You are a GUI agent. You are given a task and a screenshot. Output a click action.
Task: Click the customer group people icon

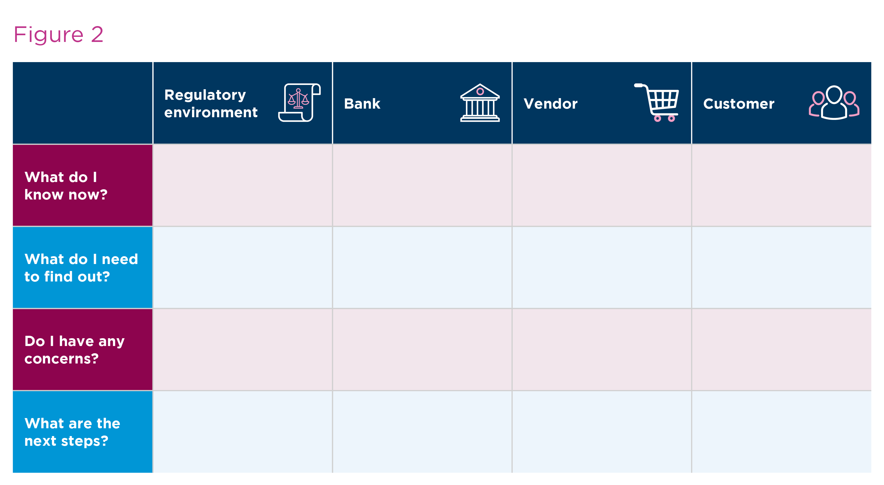point(834,102)
